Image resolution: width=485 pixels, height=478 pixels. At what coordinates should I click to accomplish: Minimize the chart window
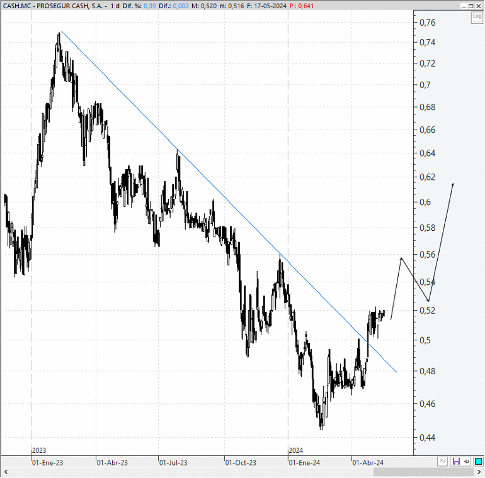(x=464, y=6)
